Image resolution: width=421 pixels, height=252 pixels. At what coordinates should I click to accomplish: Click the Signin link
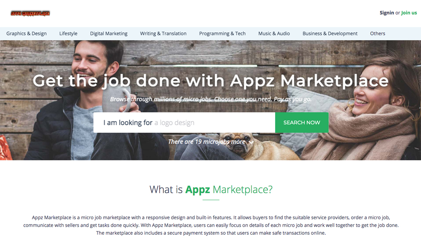pyautogui.click(x=386, y=13)
